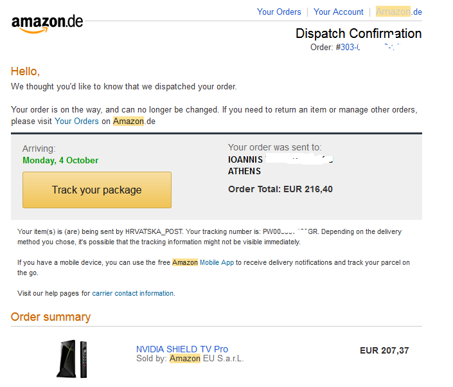Screen dimensions: 453x387
Task: Click the Monday, 4 October arrival date
Action: 60,161
